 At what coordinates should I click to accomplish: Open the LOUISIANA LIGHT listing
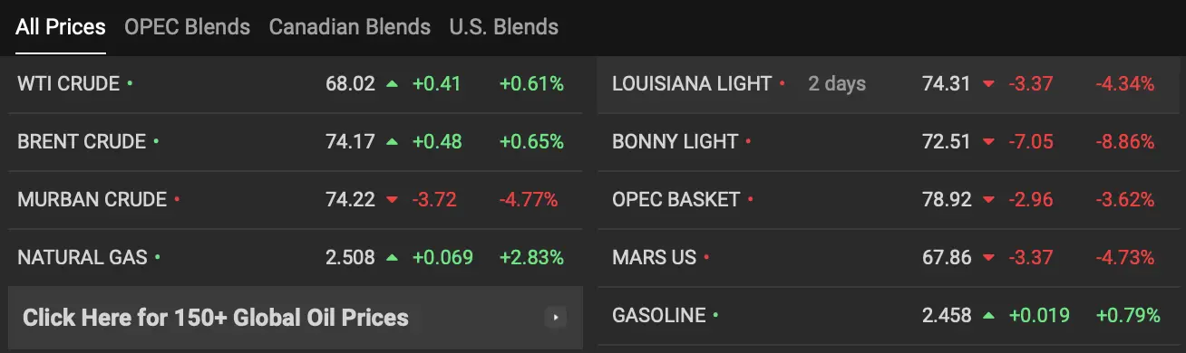(x=692, y=84)
